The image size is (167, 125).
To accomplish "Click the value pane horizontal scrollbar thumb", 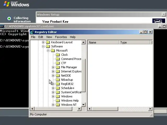I will 105,109.
